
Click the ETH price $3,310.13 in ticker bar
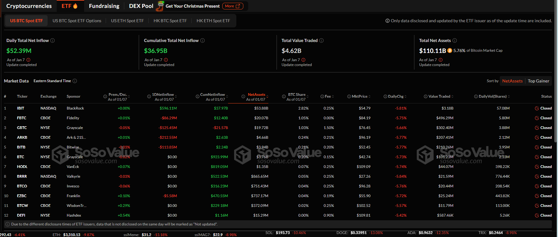tap(72, 235)
